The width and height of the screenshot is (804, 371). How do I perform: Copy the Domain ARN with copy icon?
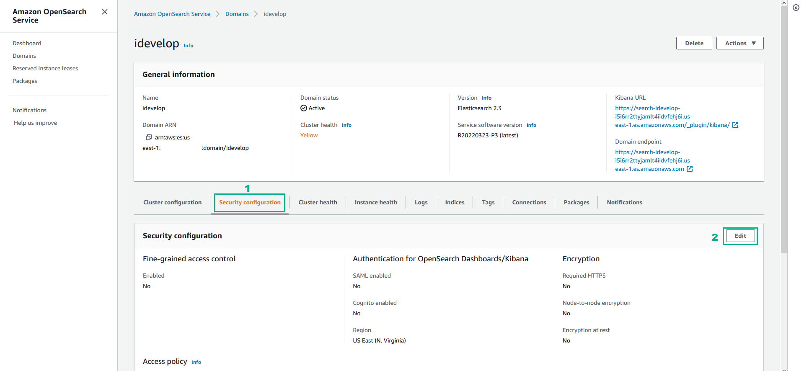tap(148, 137)
